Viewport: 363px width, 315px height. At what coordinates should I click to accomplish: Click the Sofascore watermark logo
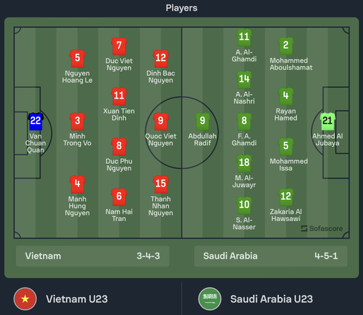(322, 228)
